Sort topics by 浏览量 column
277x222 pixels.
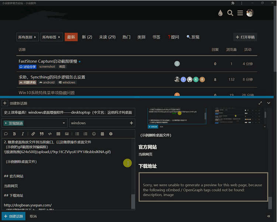point(231,49)
